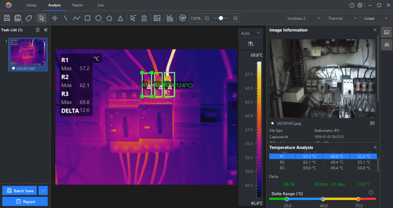Screen dimensions: 393x208
Task: Pick the triangle delta tool
Action: pos(120,18)
